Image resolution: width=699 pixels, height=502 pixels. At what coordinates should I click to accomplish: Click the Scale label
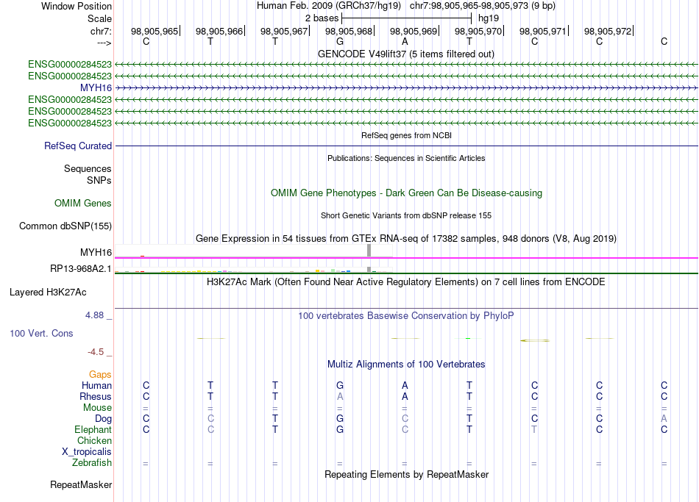99,18
